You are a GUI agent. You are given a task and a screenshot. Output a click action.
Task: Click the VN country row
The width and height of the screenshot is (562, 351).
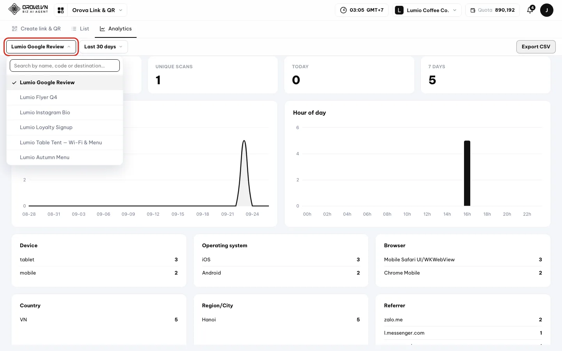(x=99, y=320)
